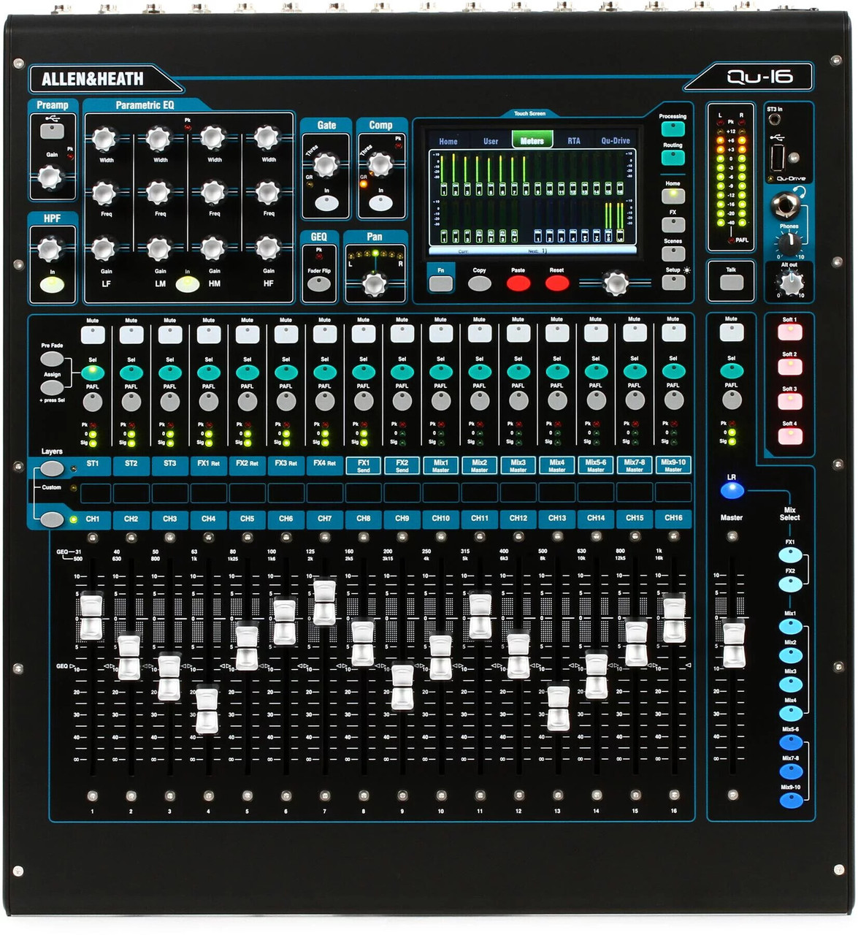
Task: Open the User tab on the touch screen
Action: [x=491, y=141]
